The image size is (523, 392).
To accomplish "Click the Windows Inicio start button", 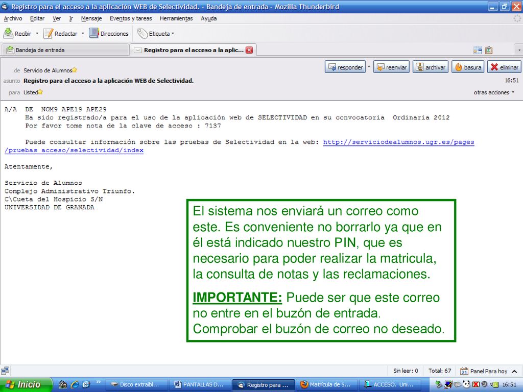I will point(26,384).
